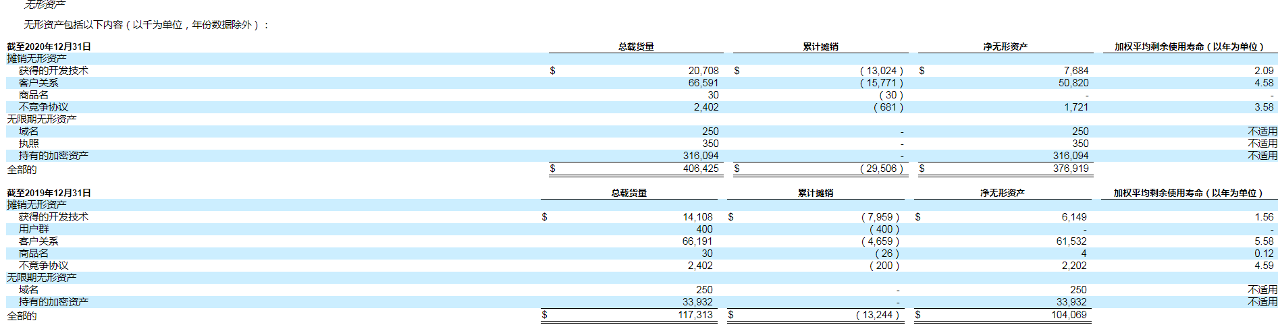Click the 2019 net total '104,069'
The image size is (1278, 329).
1069,315
